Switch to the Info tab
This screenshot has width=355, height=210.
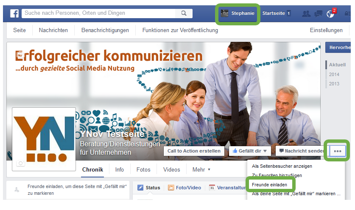[119, 169]
